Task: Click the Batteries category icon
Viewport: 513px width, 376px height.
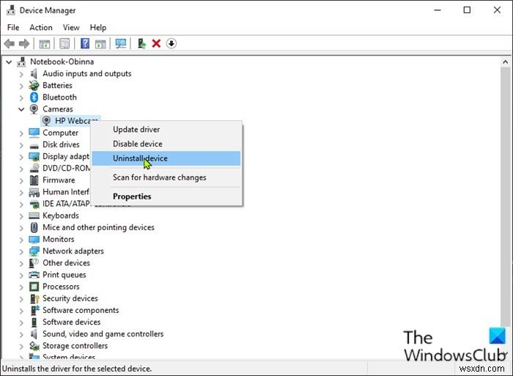Action: 34,86
